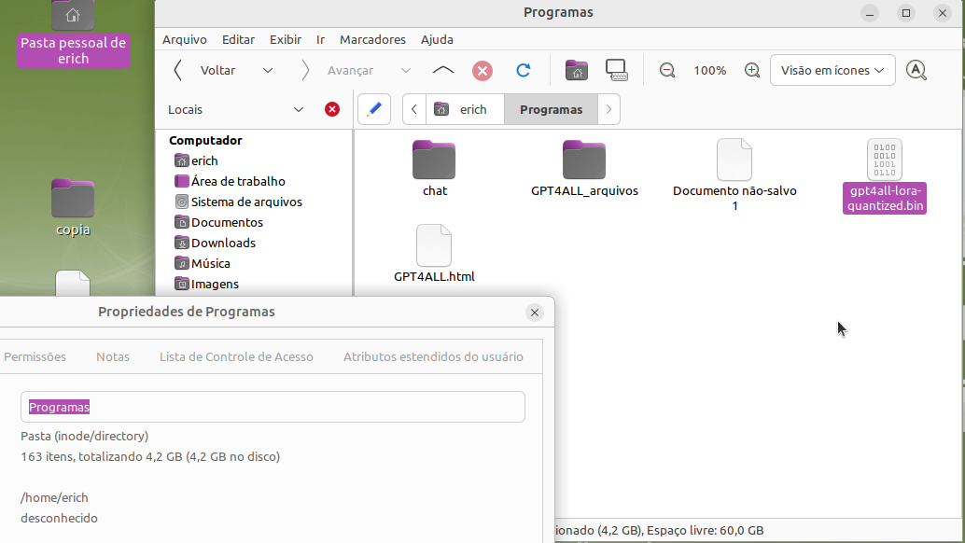This screenshot has height=543, width=965.
Task: Select the erich breadcrumb button
Action: pyautogui.click(x=464, y=109)
